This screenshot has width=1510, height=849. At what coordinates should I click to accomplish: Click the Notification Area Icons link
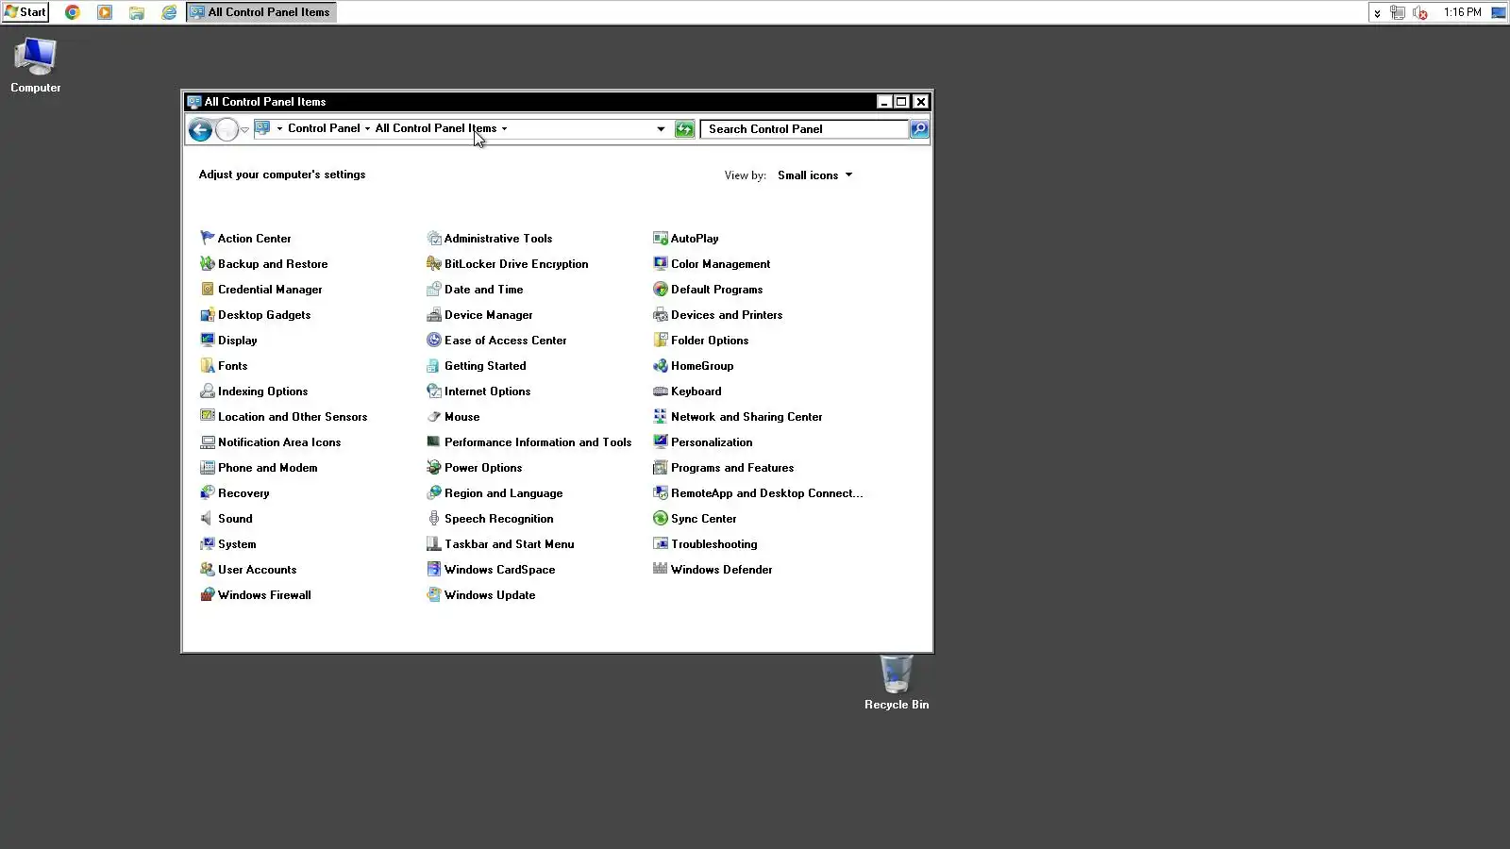279,441
